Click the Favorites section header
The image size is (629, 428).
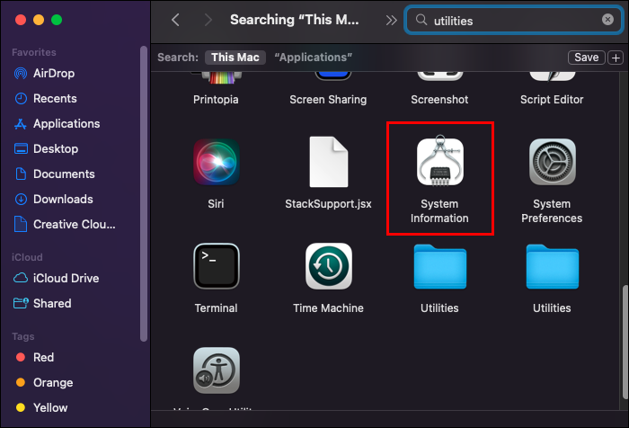(x=34, y=52)
